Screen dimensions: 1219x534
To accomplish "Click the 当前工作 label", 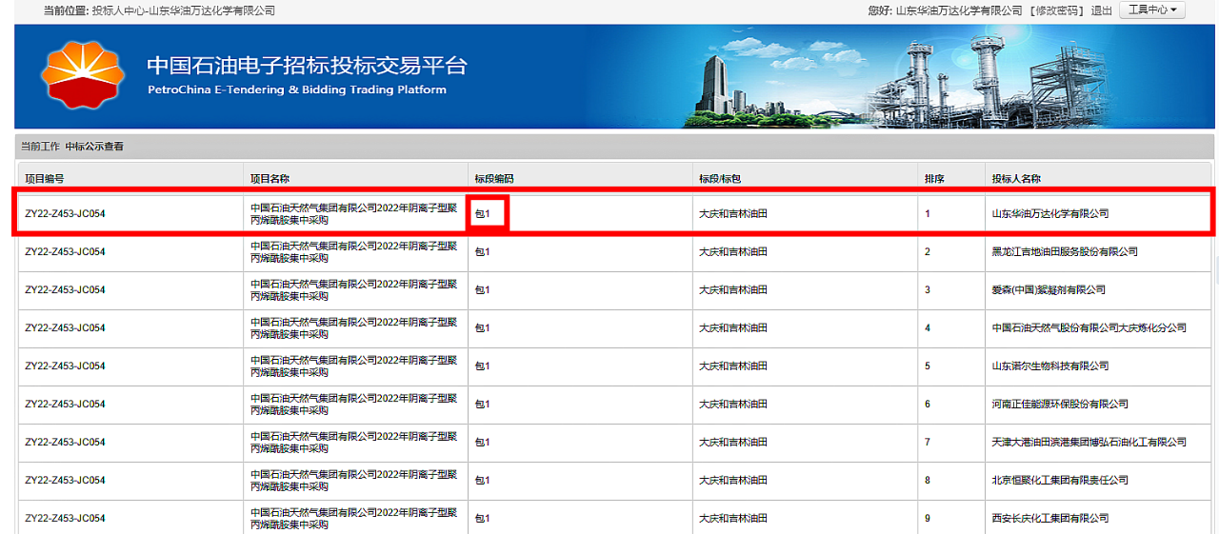I will pos(40,147).
